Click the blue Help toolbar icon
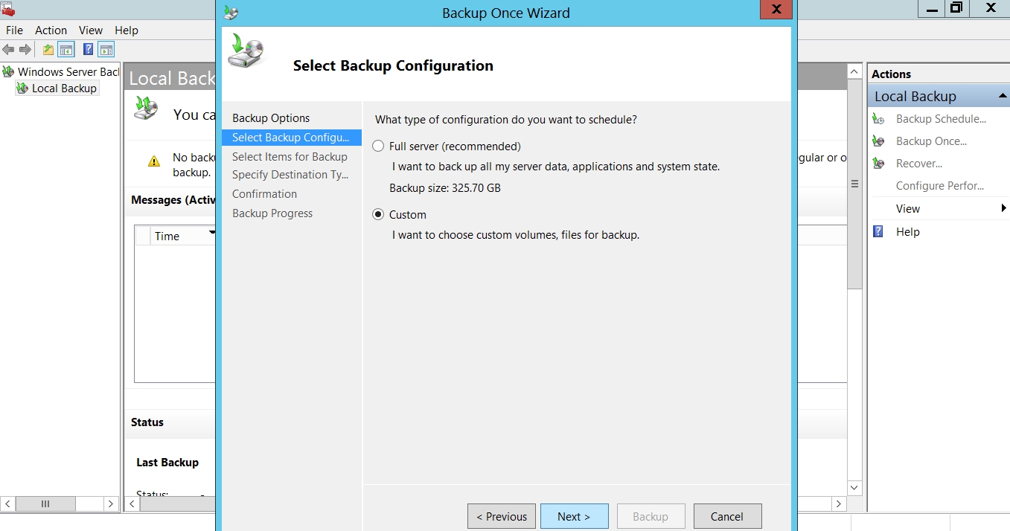 tap(88, 50)
